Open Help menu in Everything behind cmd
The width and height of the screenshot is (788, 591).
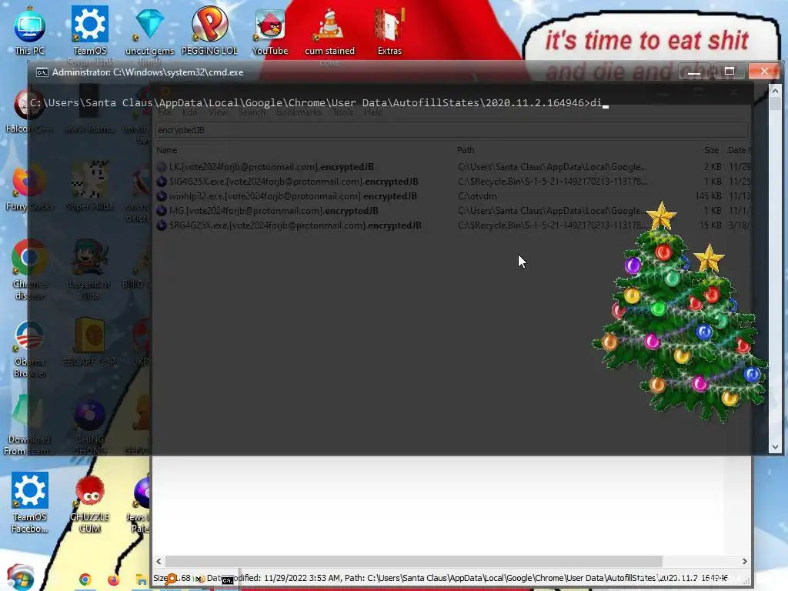click(x=373, y=112)
